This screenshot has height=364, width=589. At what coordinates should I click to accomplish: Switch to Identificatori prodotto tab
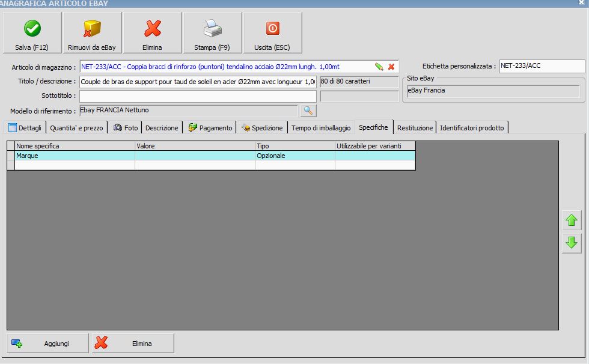472,128
